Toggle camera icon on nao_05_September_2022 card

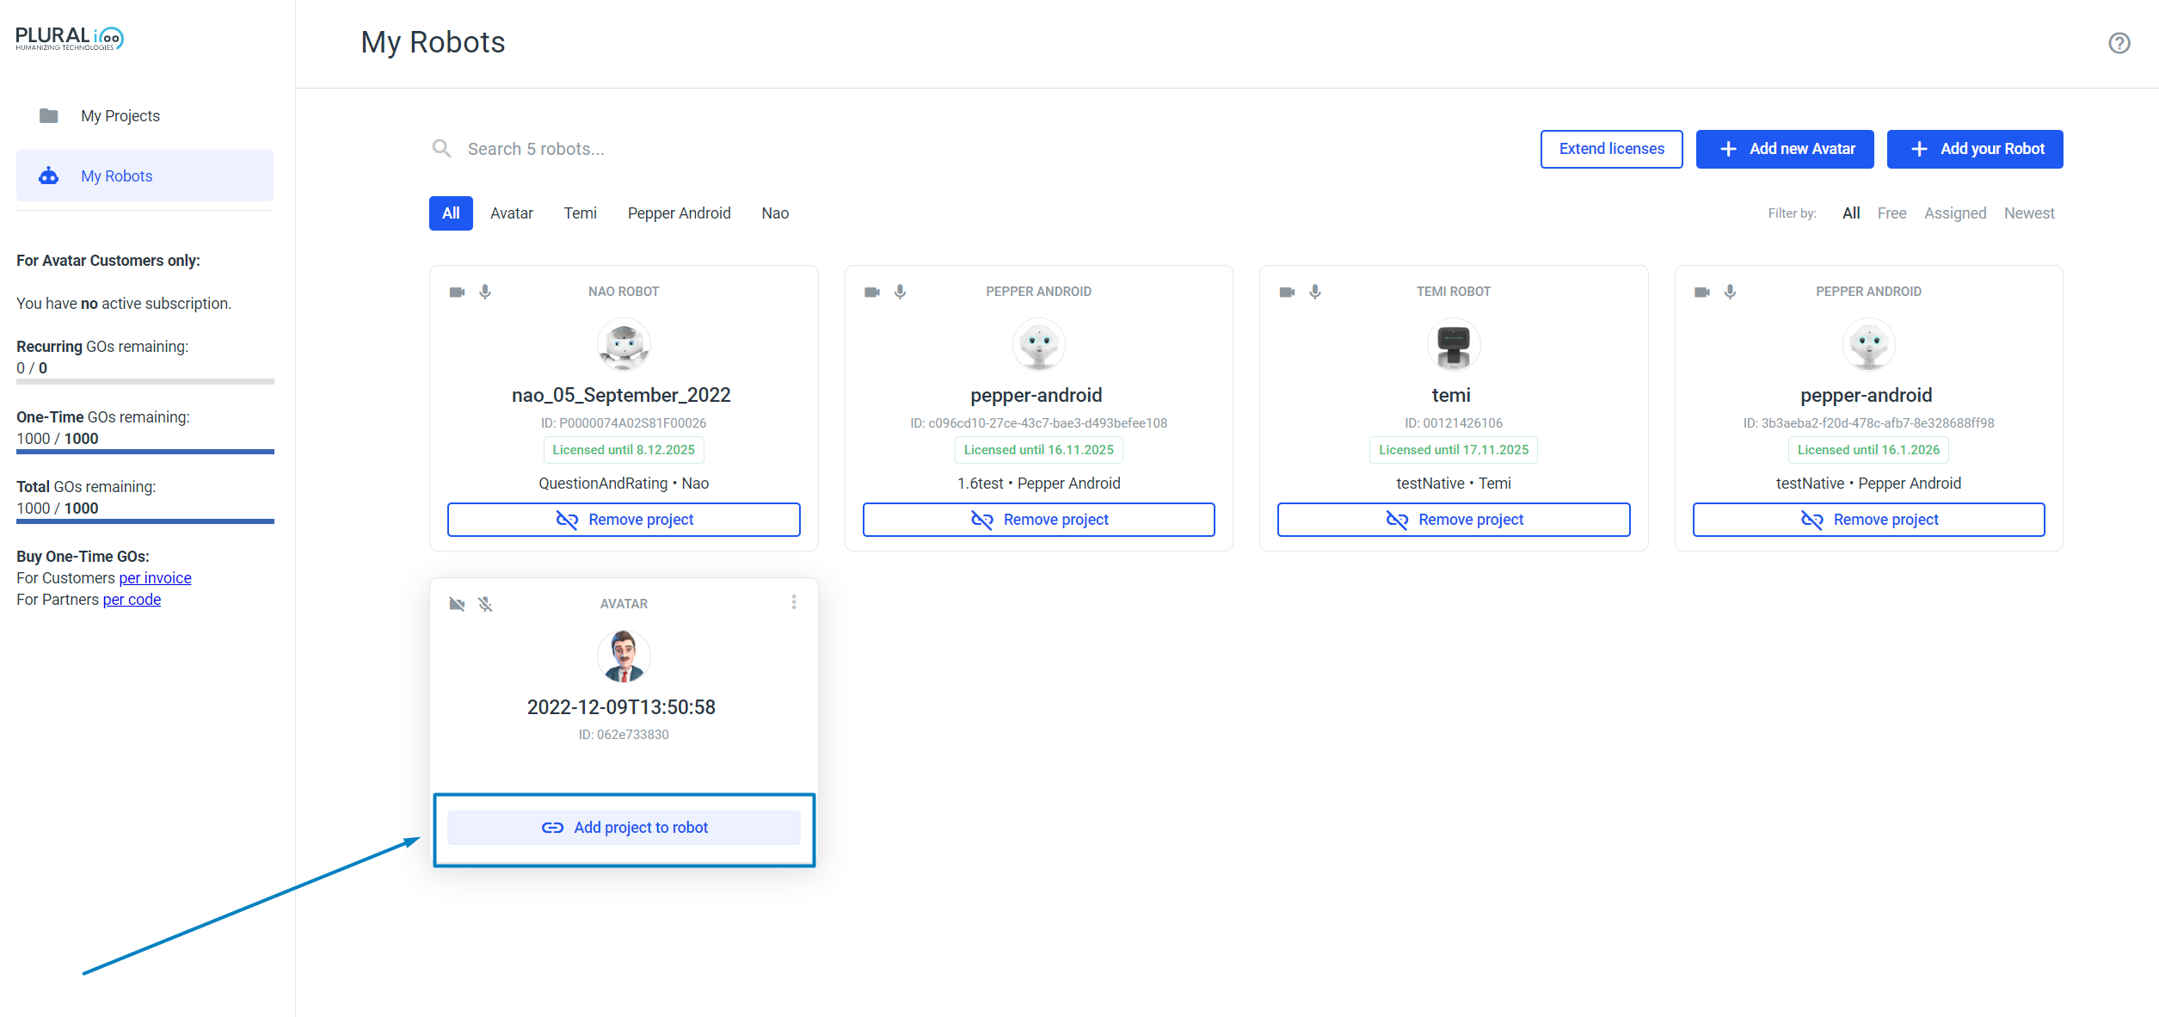click(457, 292)
